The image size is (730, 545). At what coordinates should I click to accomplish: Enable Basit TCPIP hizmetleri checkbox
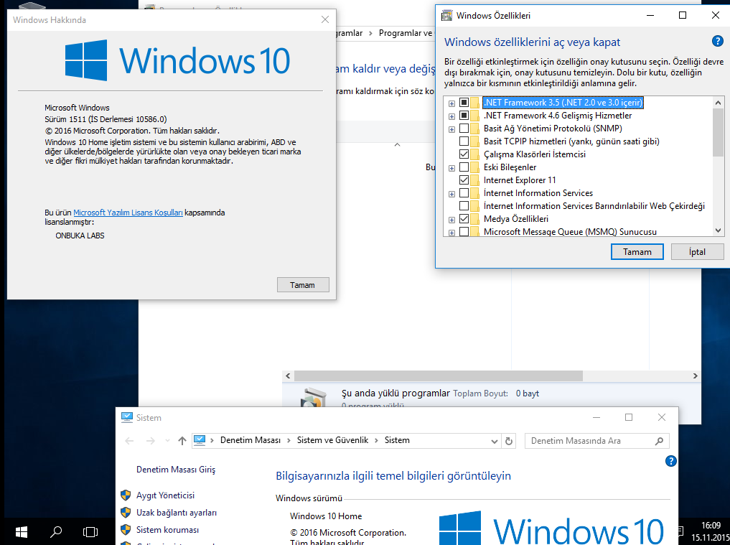coord(464,141)
